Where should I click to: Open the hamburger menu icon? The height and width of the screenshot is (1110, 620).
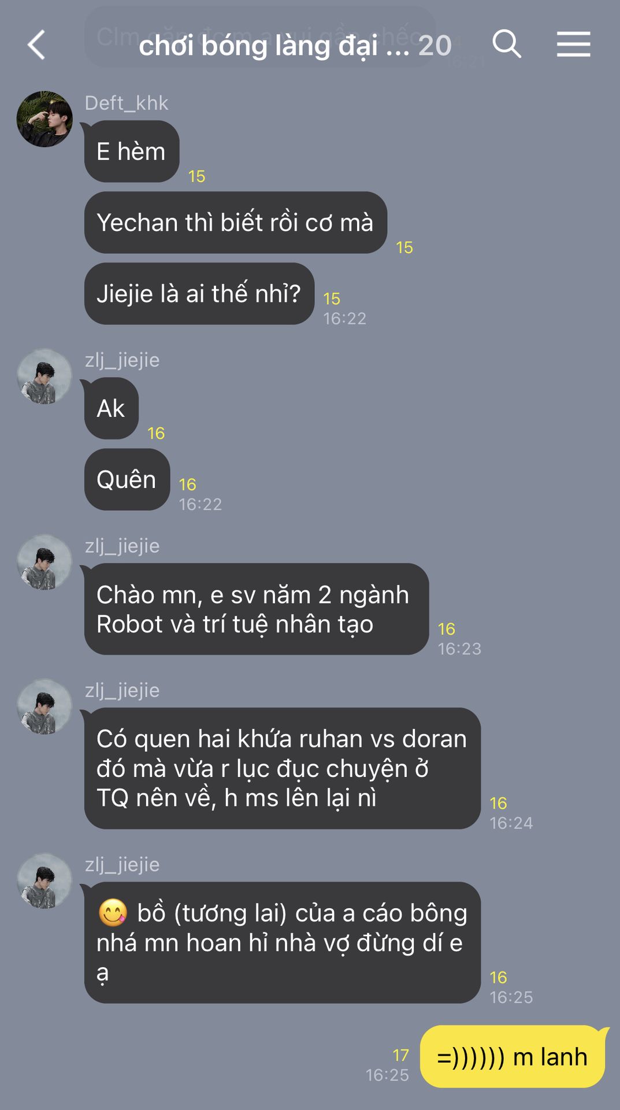[573, 45]
